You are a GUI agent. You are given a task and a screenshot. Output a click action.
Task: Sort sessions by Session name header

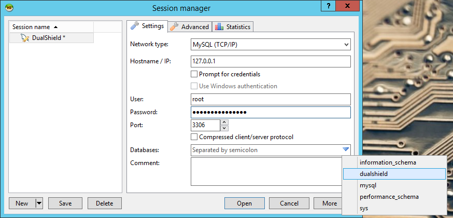click(x=35, y=26)
